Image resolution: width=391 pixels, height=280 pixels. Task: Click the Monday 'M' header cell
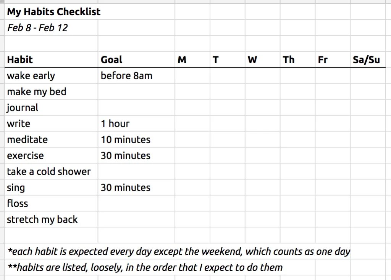192,59
